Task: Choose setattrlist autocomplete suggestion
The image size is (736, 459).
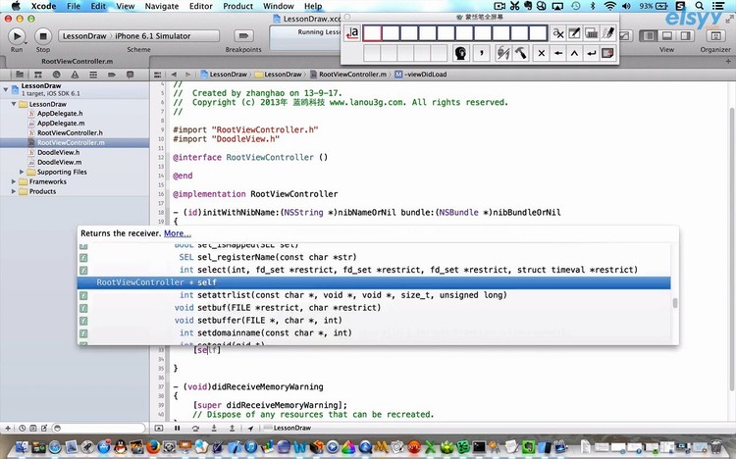Action: pos(374,295)
